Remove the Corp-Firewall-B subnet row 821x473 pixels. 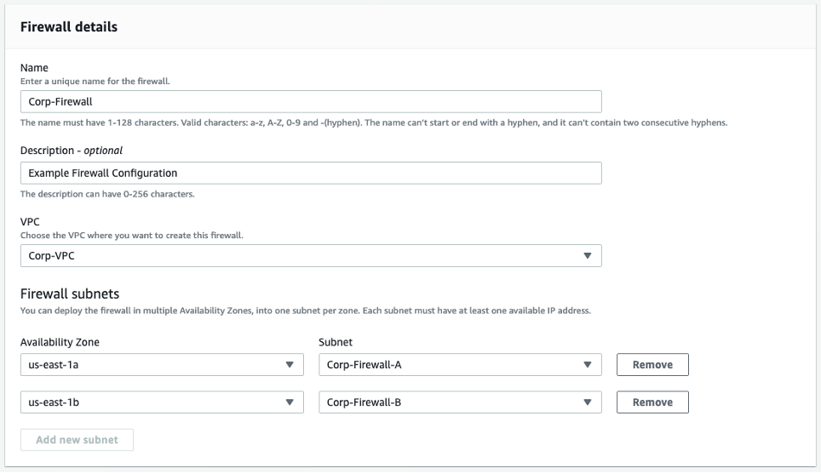point(652,402)
